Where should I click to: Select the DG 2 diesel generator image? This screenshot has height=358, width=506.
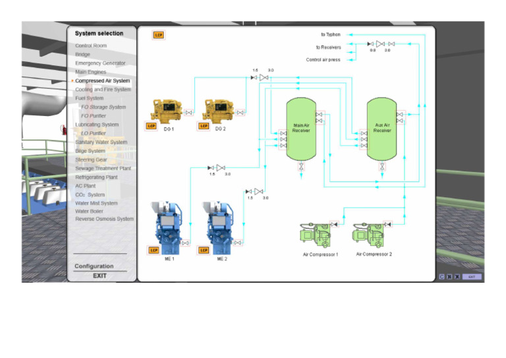pos(219,111)
